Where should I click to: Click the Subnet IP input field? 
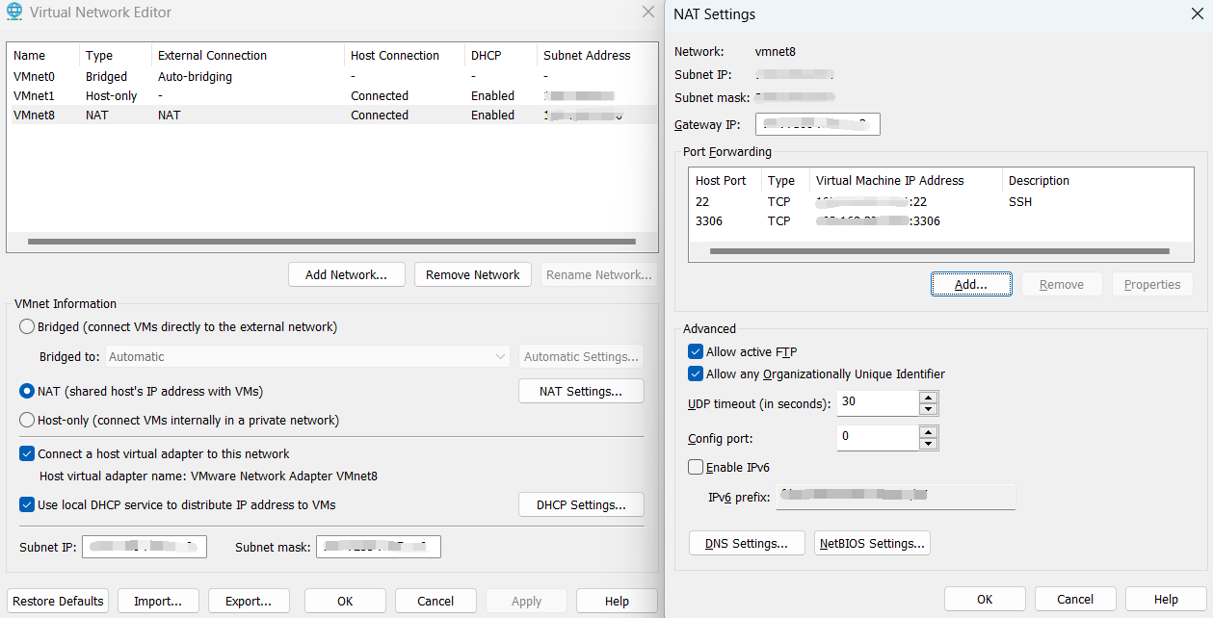point(145,547)
